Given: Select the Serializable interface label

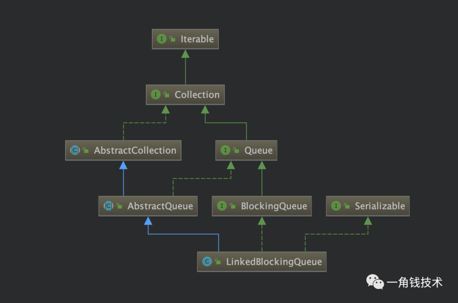Looking at the screenshot, I should pyautogui.click(x=380, y=206).
